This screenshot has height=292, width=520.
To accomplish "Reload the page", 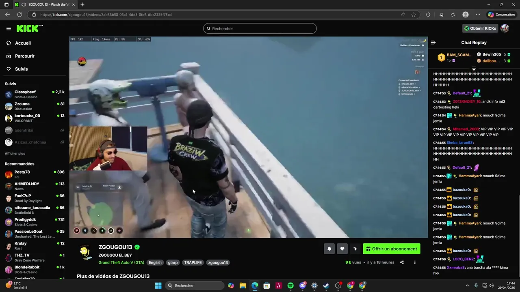I will (x=19, y=15).
